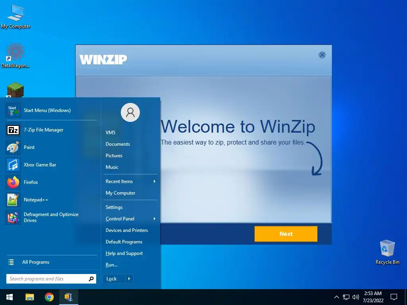Viewport: 407px width, 305px height.
Task: Open the Minecraft grass block desktop icon
Action: [16, 90]
